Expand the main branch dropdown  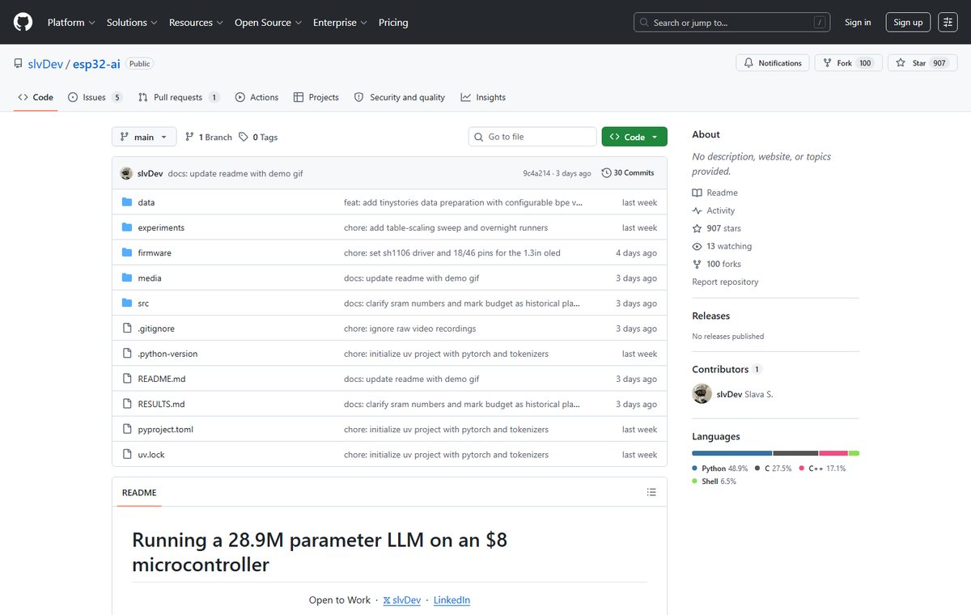(144, 137)
